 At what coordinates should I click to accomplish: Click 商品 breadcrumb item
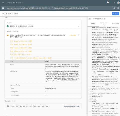pos(16,14)
